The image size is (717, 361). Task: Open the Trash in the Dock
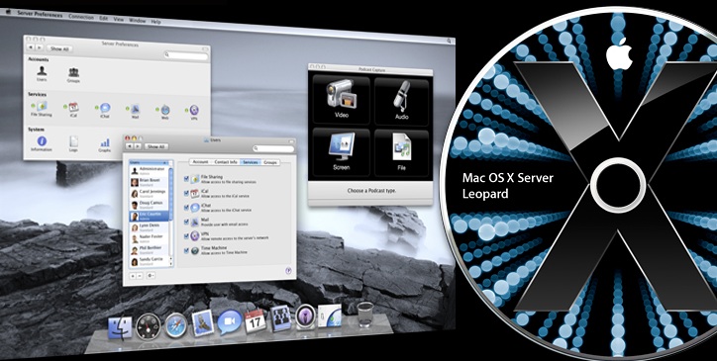tap(365, 314)
